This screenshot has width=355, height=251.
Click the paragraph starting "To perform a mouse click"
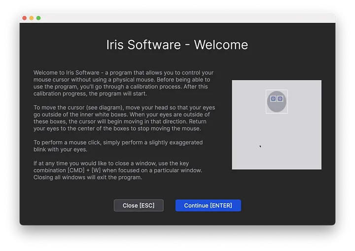pyautogui.click(x=118, y=146)
